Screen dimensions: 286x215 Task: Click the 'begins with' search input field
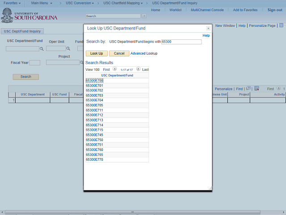181,42
